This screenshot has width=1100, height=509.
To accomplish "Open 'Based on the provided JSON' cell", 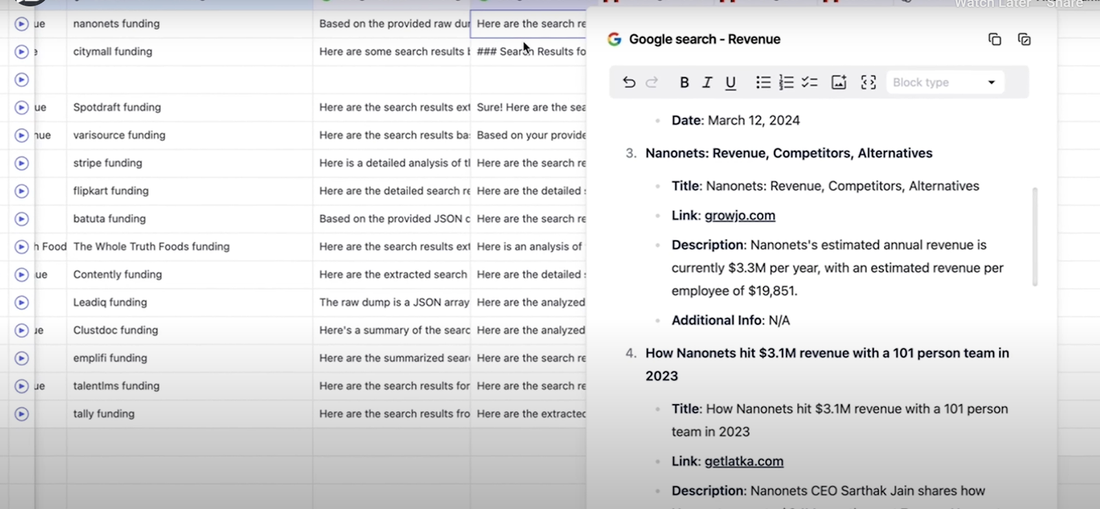I will [392, 219].
